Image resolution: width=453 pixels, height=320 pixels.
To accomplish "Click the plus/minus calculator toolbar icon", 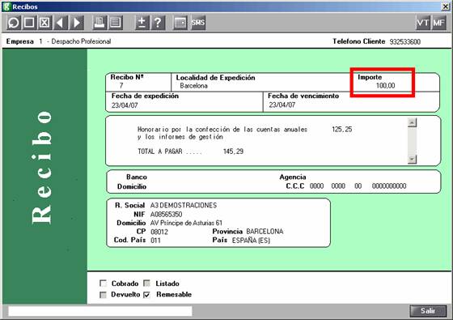I will [x=142, y=23].
